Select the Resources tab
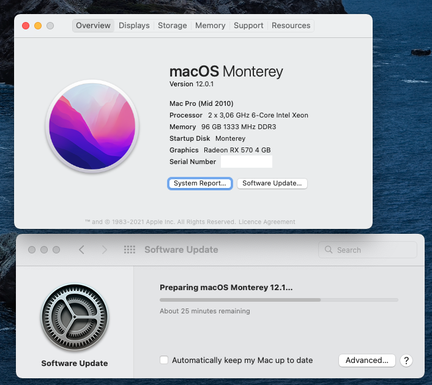Viewport: 432px width, 385px height. (x=291, y=26)
